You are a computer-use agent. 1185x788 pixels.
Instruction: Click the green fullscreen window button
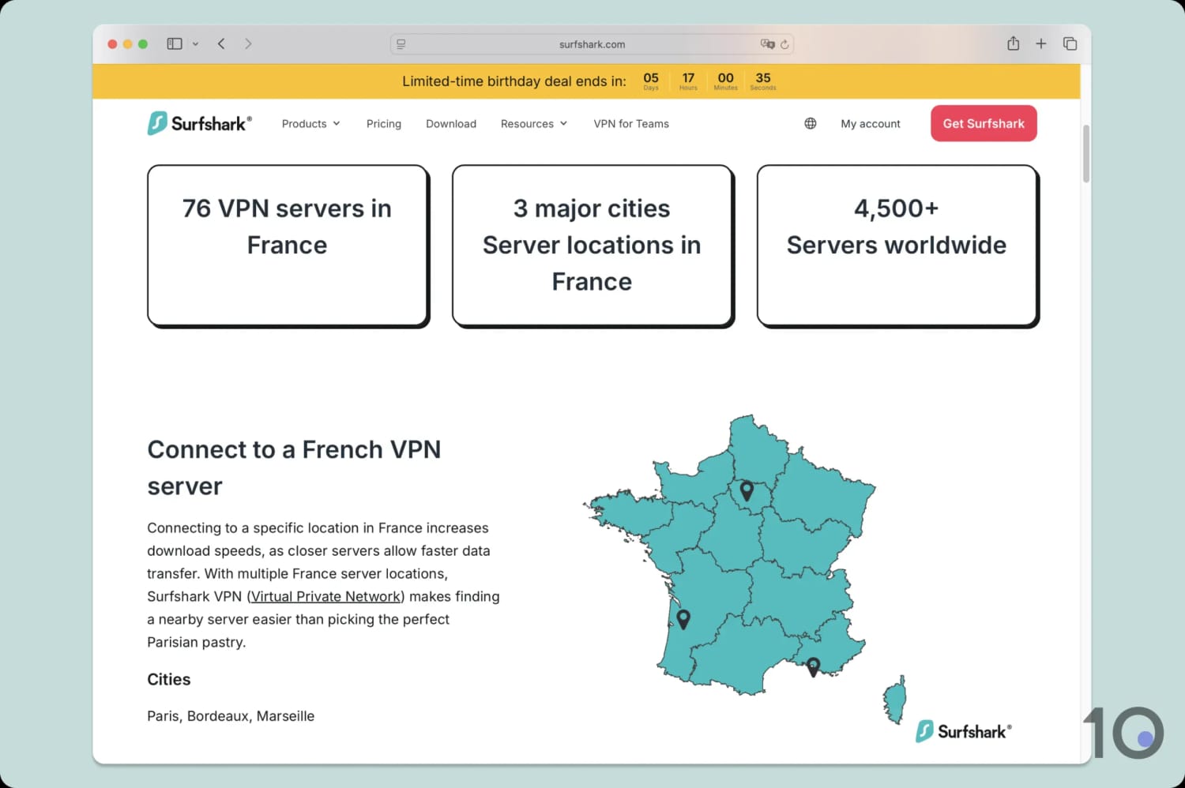143,44
